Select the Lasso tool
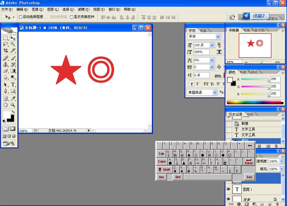The height and width of the screenshot is (206, 287). coord(5,44)
